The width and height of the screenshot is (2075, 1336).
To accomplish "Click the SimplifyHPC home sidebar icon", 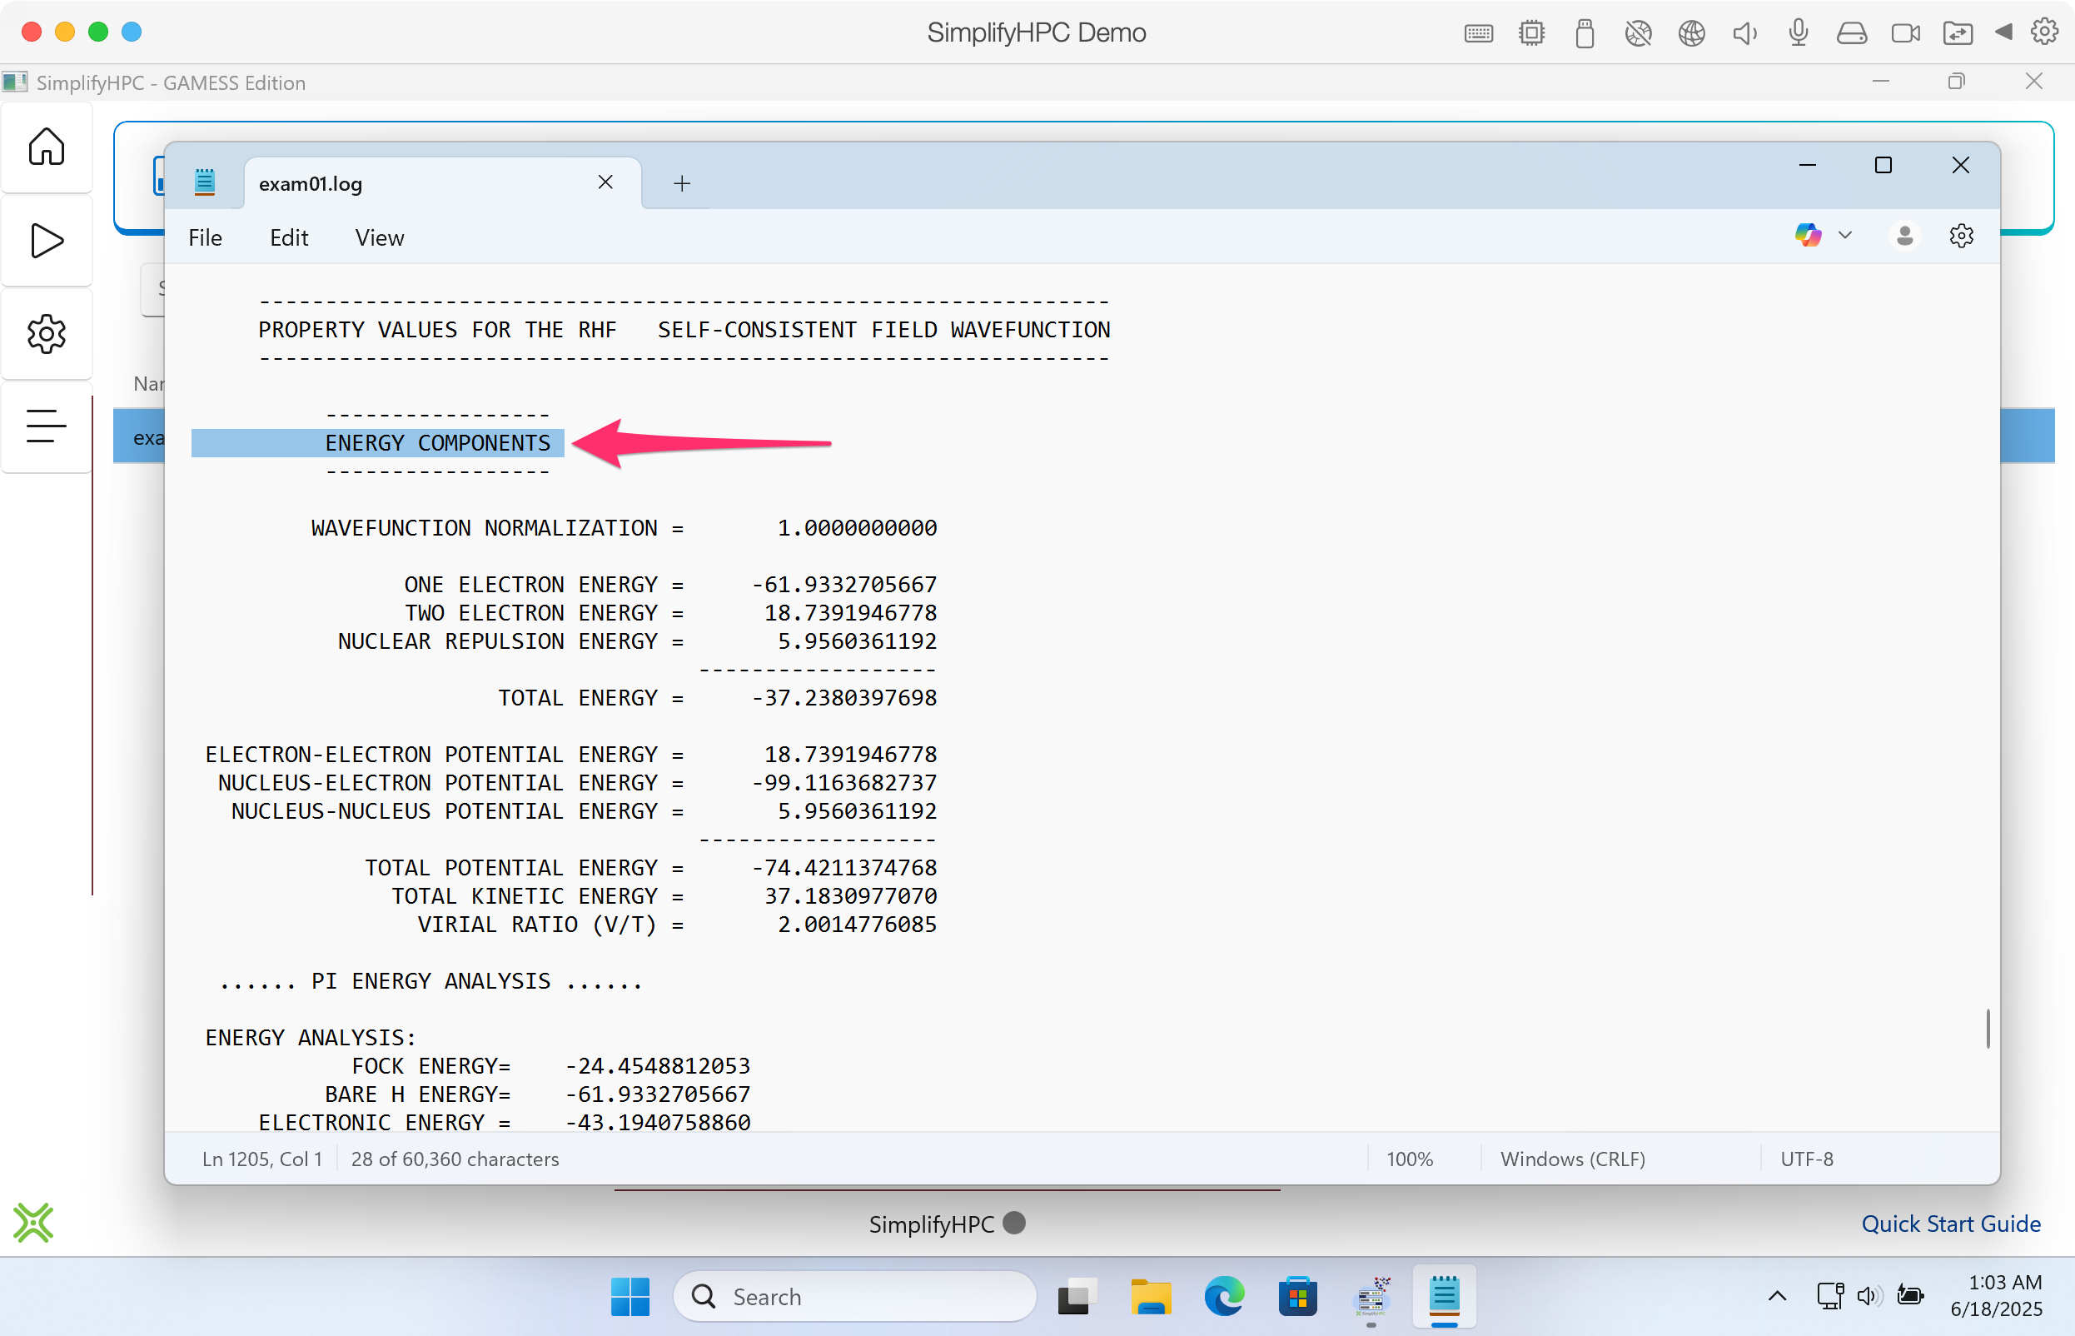I will tap(46, 147).
